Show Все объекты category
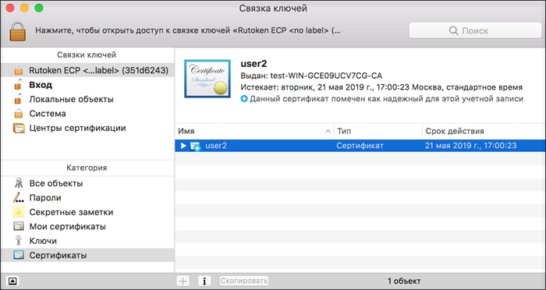The width and height of the screenshot is (546, 290). click(87, 183)
